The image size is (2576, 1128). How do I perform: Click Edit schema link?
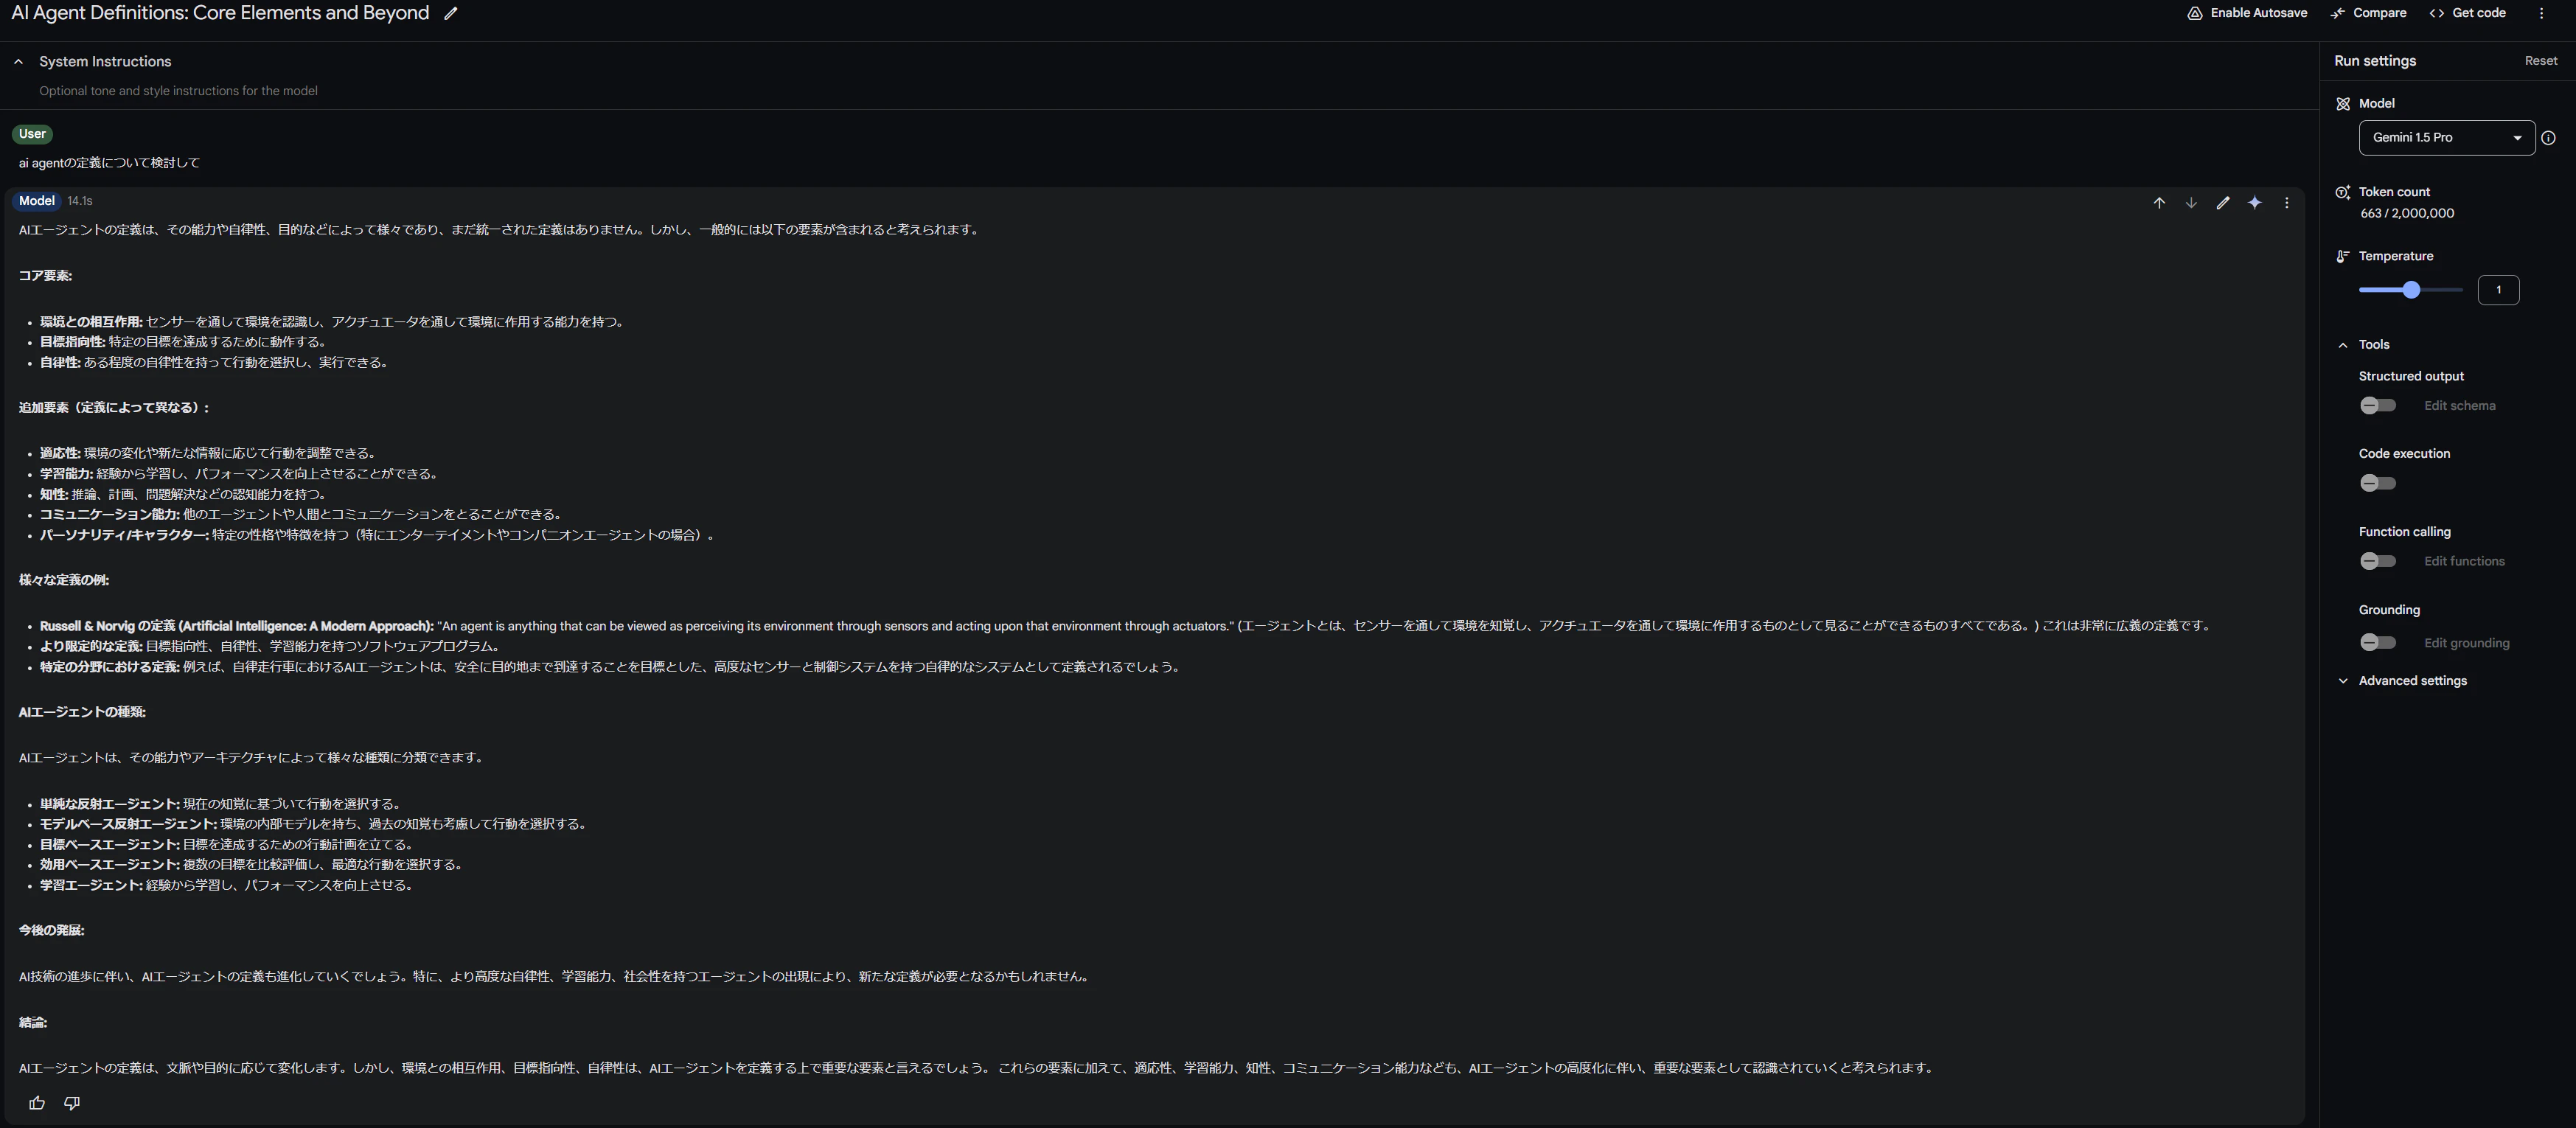[x=2459, y=406]
